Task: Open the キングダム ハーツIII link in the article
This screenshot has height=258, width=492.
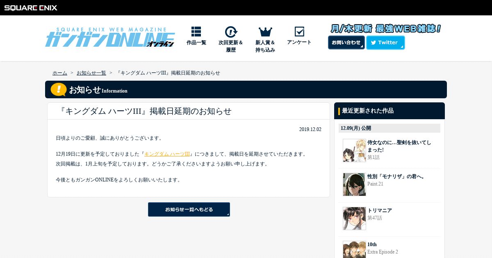Action: [167, 154]
